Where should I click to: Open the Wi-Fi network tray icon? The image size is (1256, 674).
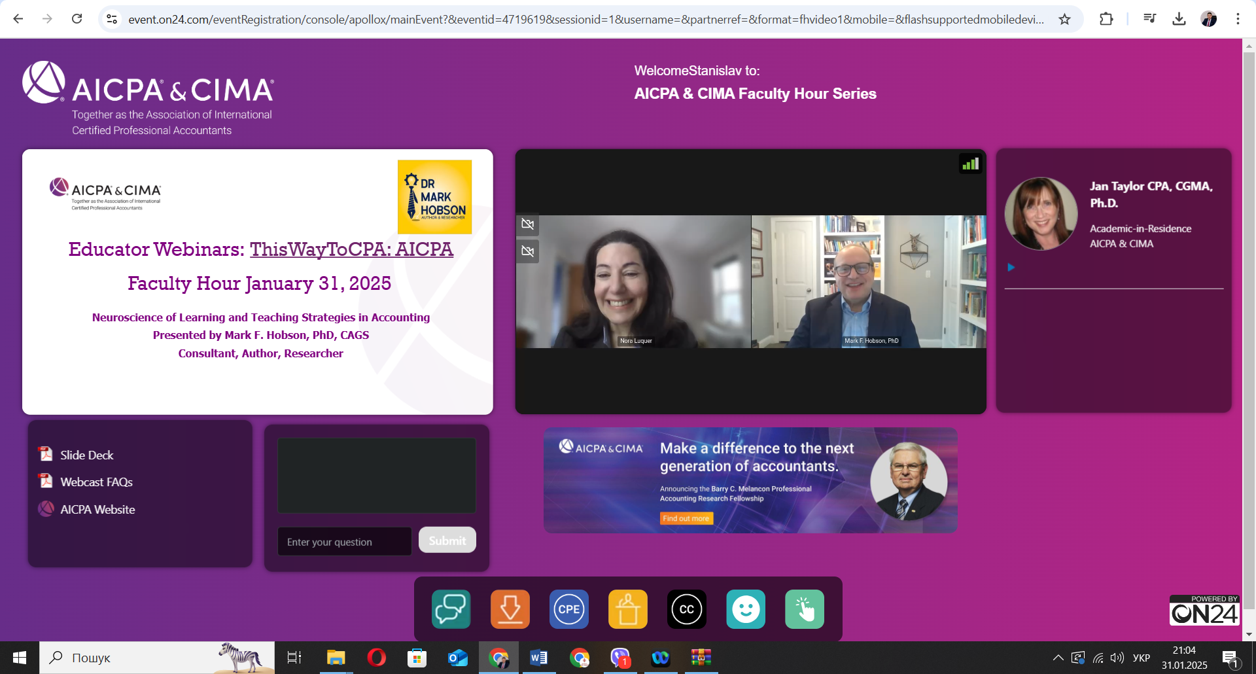(1098, 658)
